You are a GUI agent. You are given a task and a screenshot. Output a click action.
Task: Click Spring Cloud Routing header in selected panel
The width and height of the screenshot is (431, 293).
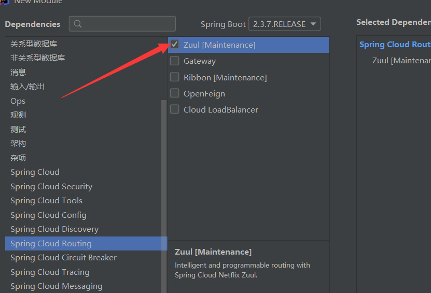(x=395, y=44)
